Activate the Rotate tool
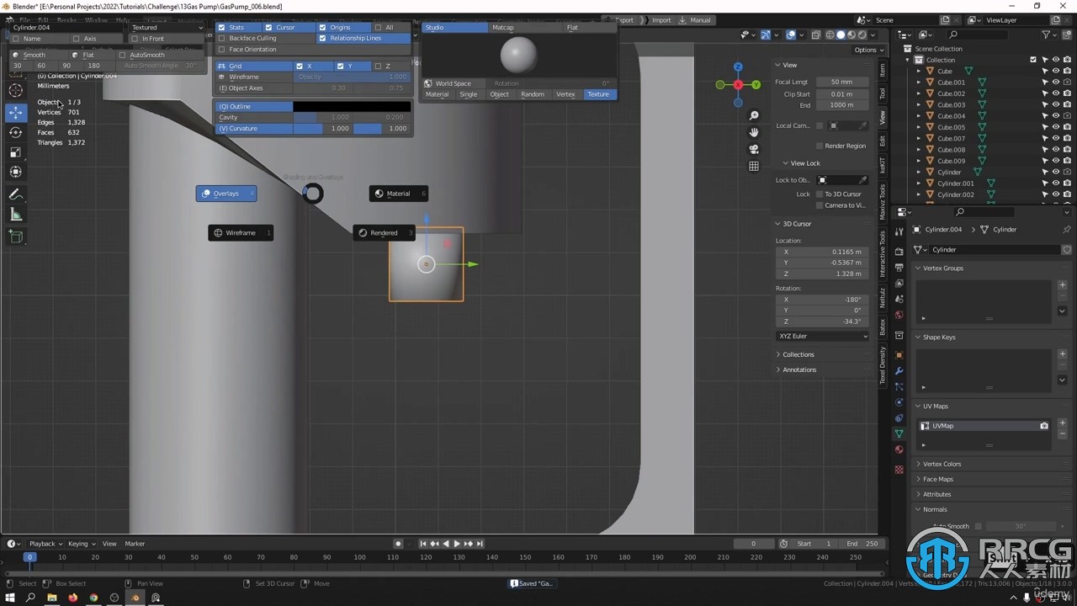 [x=16, y=132]
